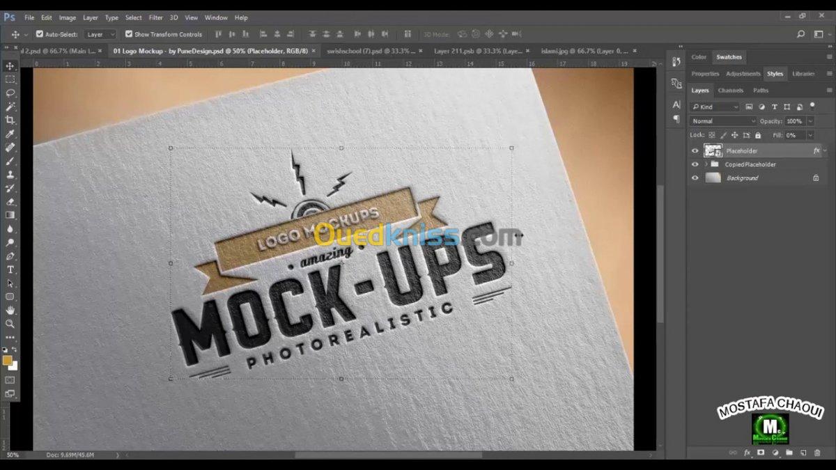Hide the Background layer
Viewport: 836px width, 470px height.
point(695,178)
